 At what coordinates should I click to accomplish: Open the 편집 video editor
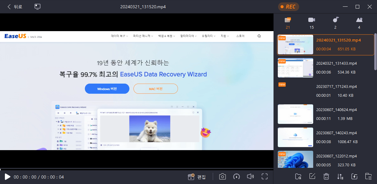pos(196,177)
